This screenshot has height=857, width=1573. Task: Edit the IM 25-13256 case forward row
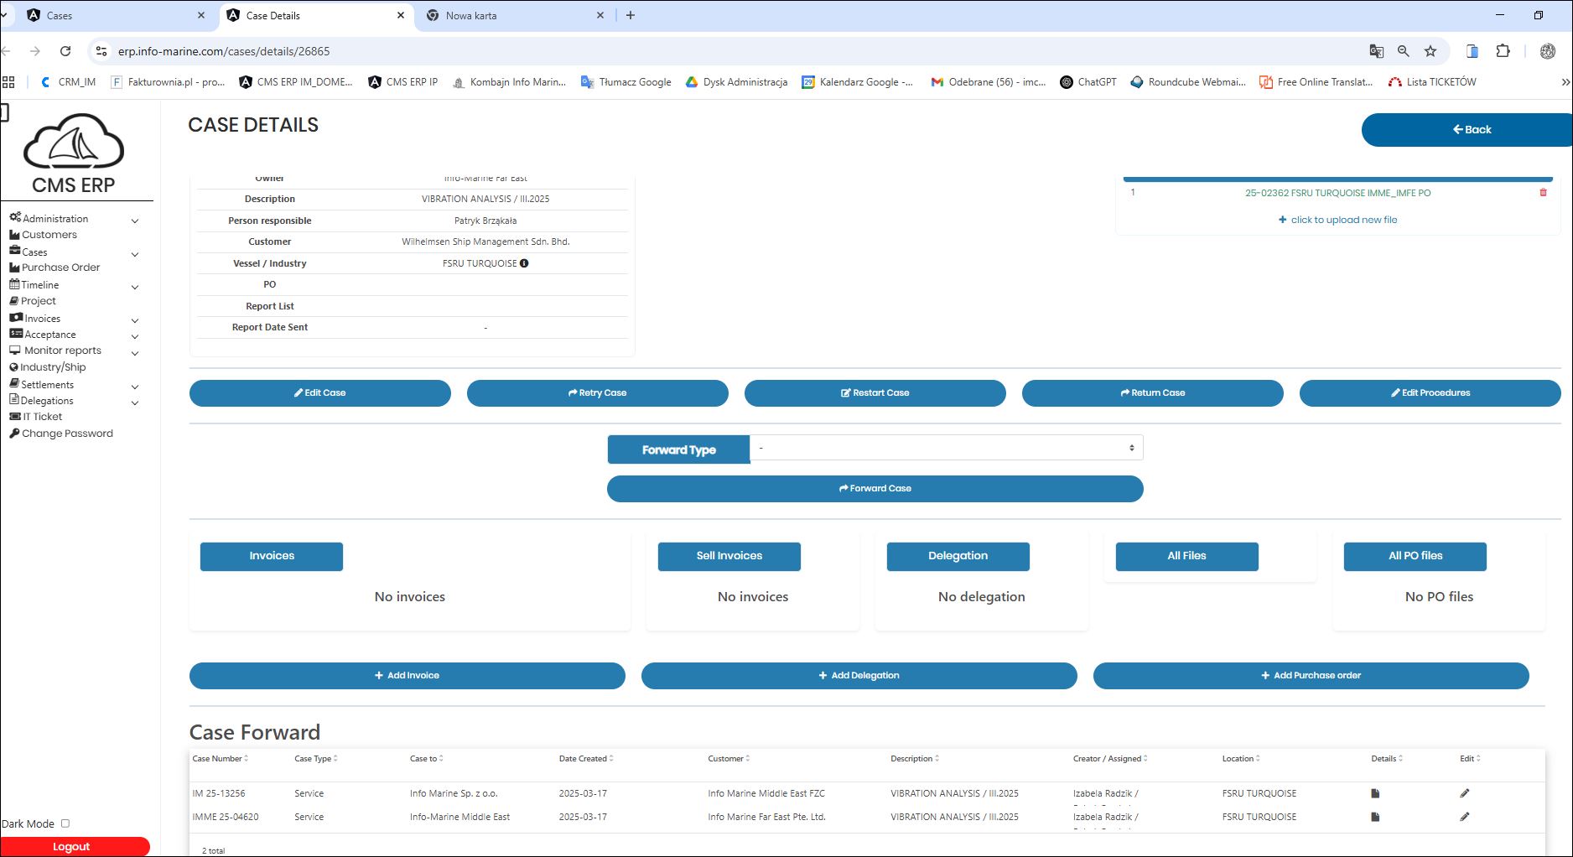point(1465,793)
